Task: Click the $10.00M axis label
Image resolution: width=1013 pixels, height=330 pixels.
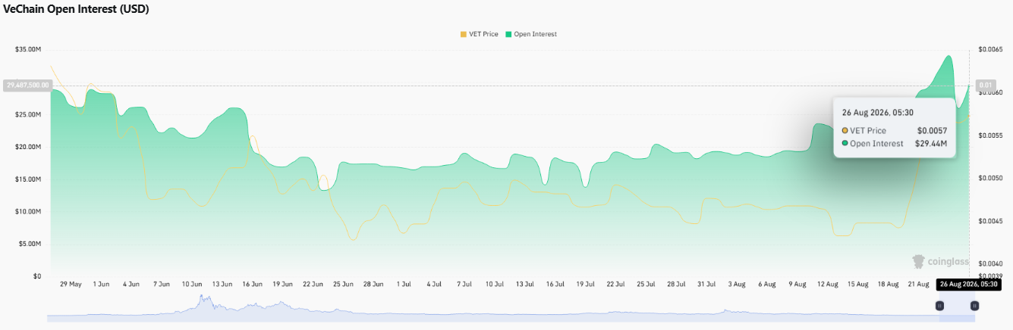Action: (28, 211)
